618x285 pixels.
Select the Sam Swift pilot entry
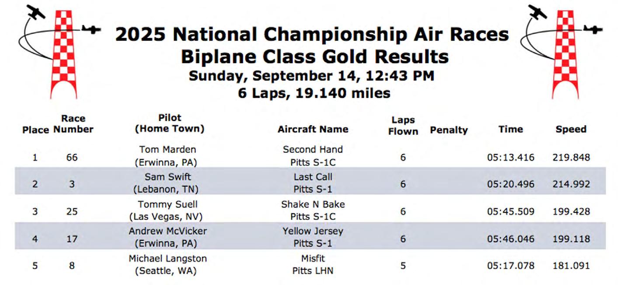pos(168,177)
